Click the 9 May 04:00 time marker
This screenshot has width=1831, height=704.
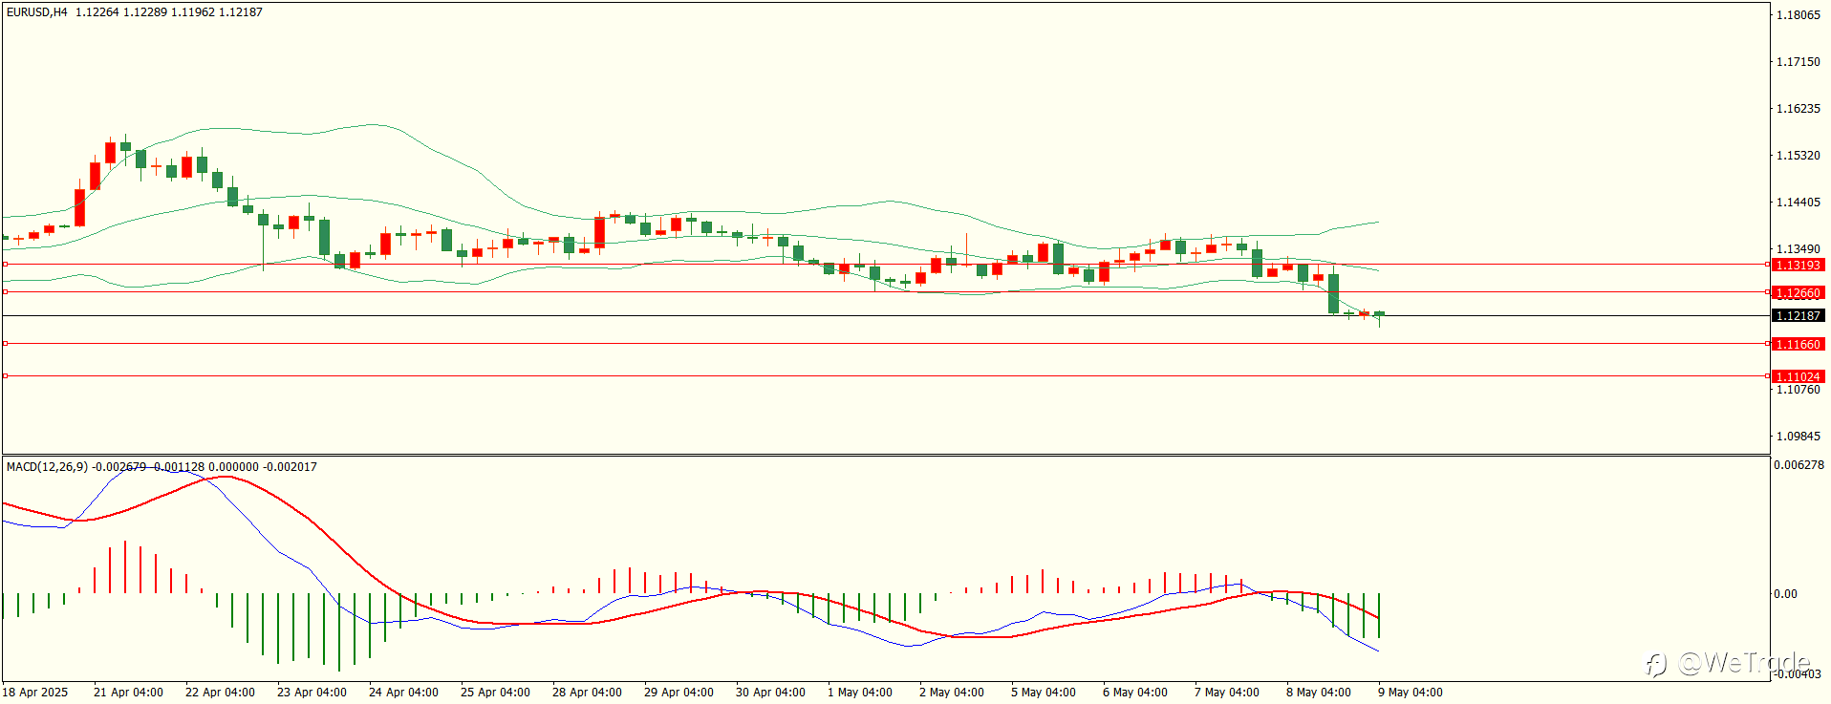(1411, 693)
